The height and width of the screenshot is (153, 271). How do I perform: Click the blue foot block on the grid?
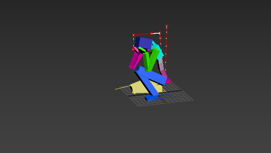pos(151,97)
